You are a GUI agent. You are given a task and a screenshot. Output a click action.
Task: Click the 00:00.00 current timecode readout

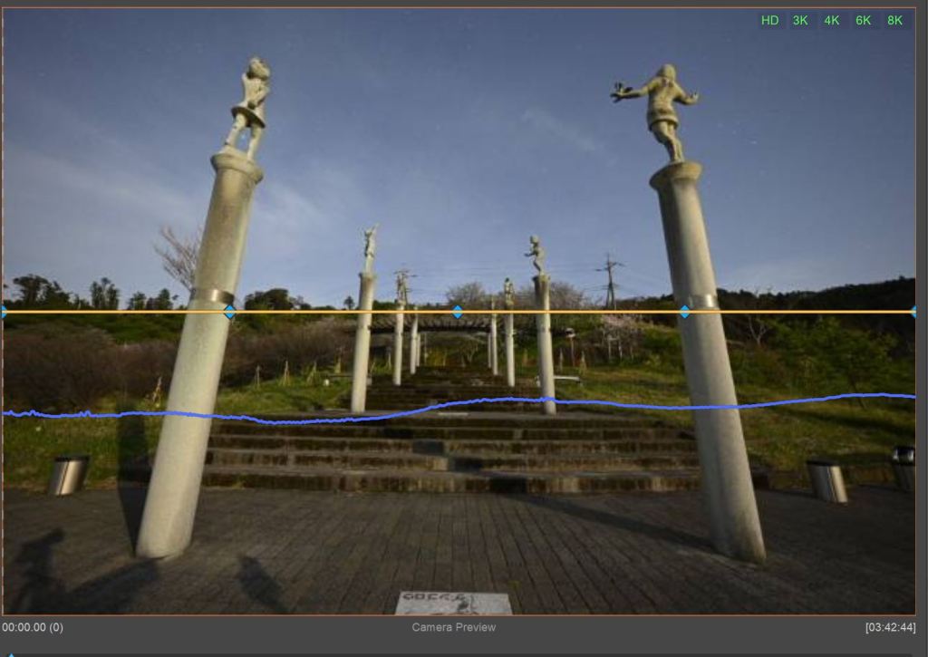(33, 627)
